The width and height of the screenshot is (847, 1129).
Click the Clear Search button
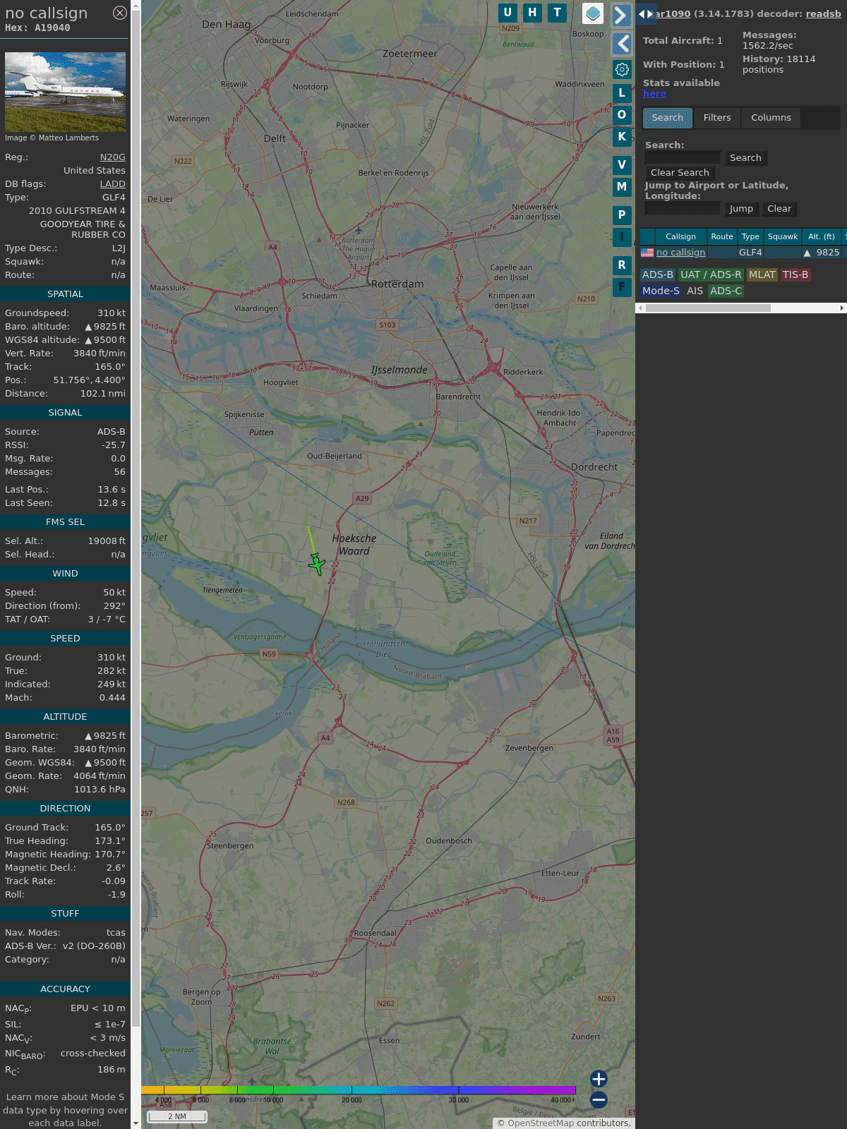680,173
